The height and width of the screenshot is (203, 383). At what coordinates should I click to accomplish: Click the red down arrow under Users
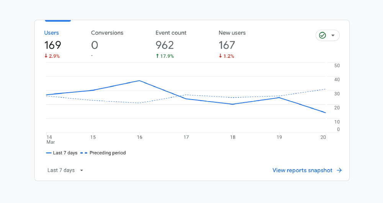pos(46,56)
